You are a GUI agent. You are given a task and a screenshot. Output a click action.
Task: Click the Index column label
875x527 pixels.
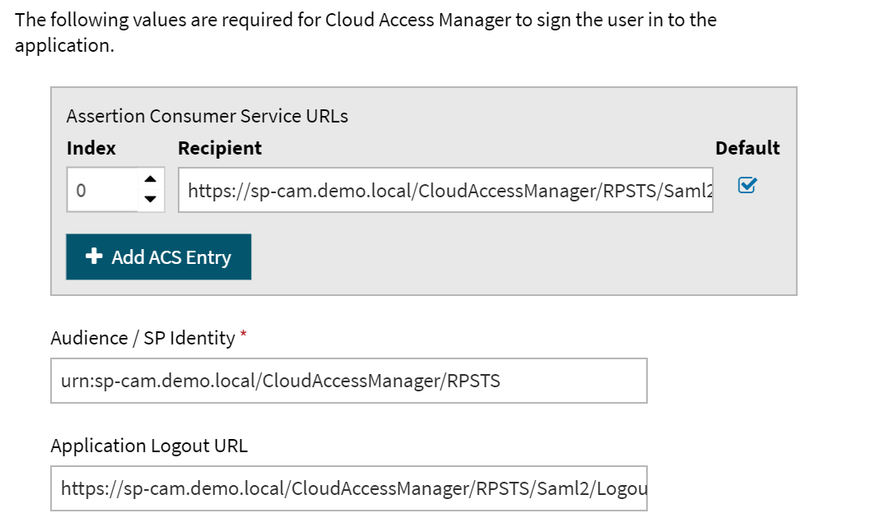91,148
